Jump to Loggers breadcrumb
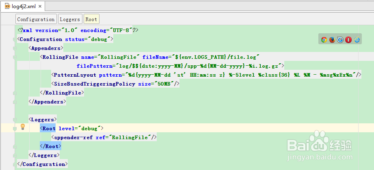The height and width of the screenshot is (170, 374). [70, 19]
